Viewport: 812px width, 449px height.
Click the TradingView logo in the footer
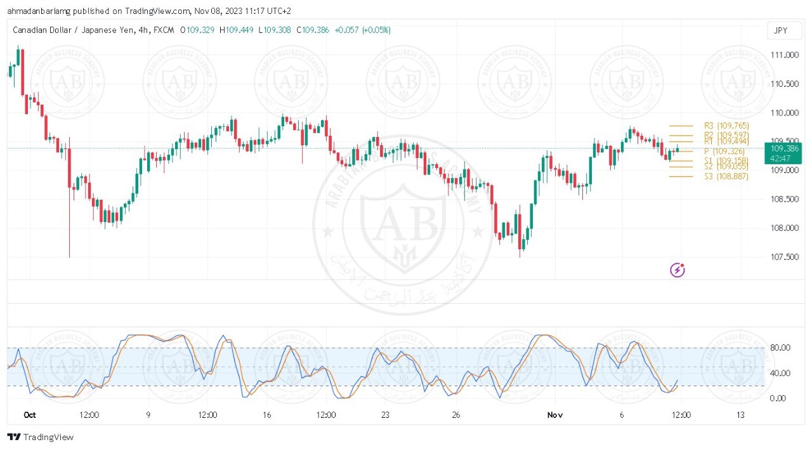pos(40,437)
